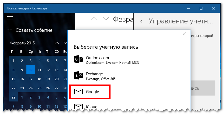Select February 23 in mini calendar
This screenshot has width=224, height=116.
pos(22,88)
